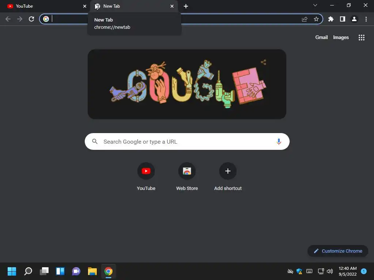
Task: Click the magnifier icon in the search box
Action: 95,141
